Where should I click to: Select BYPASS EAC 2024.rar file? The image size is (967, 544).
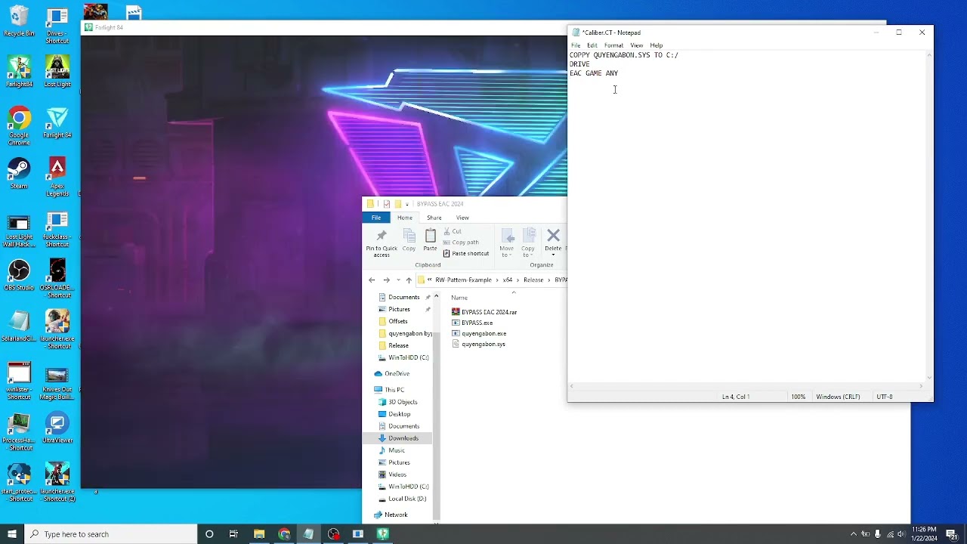coord(484,312)
